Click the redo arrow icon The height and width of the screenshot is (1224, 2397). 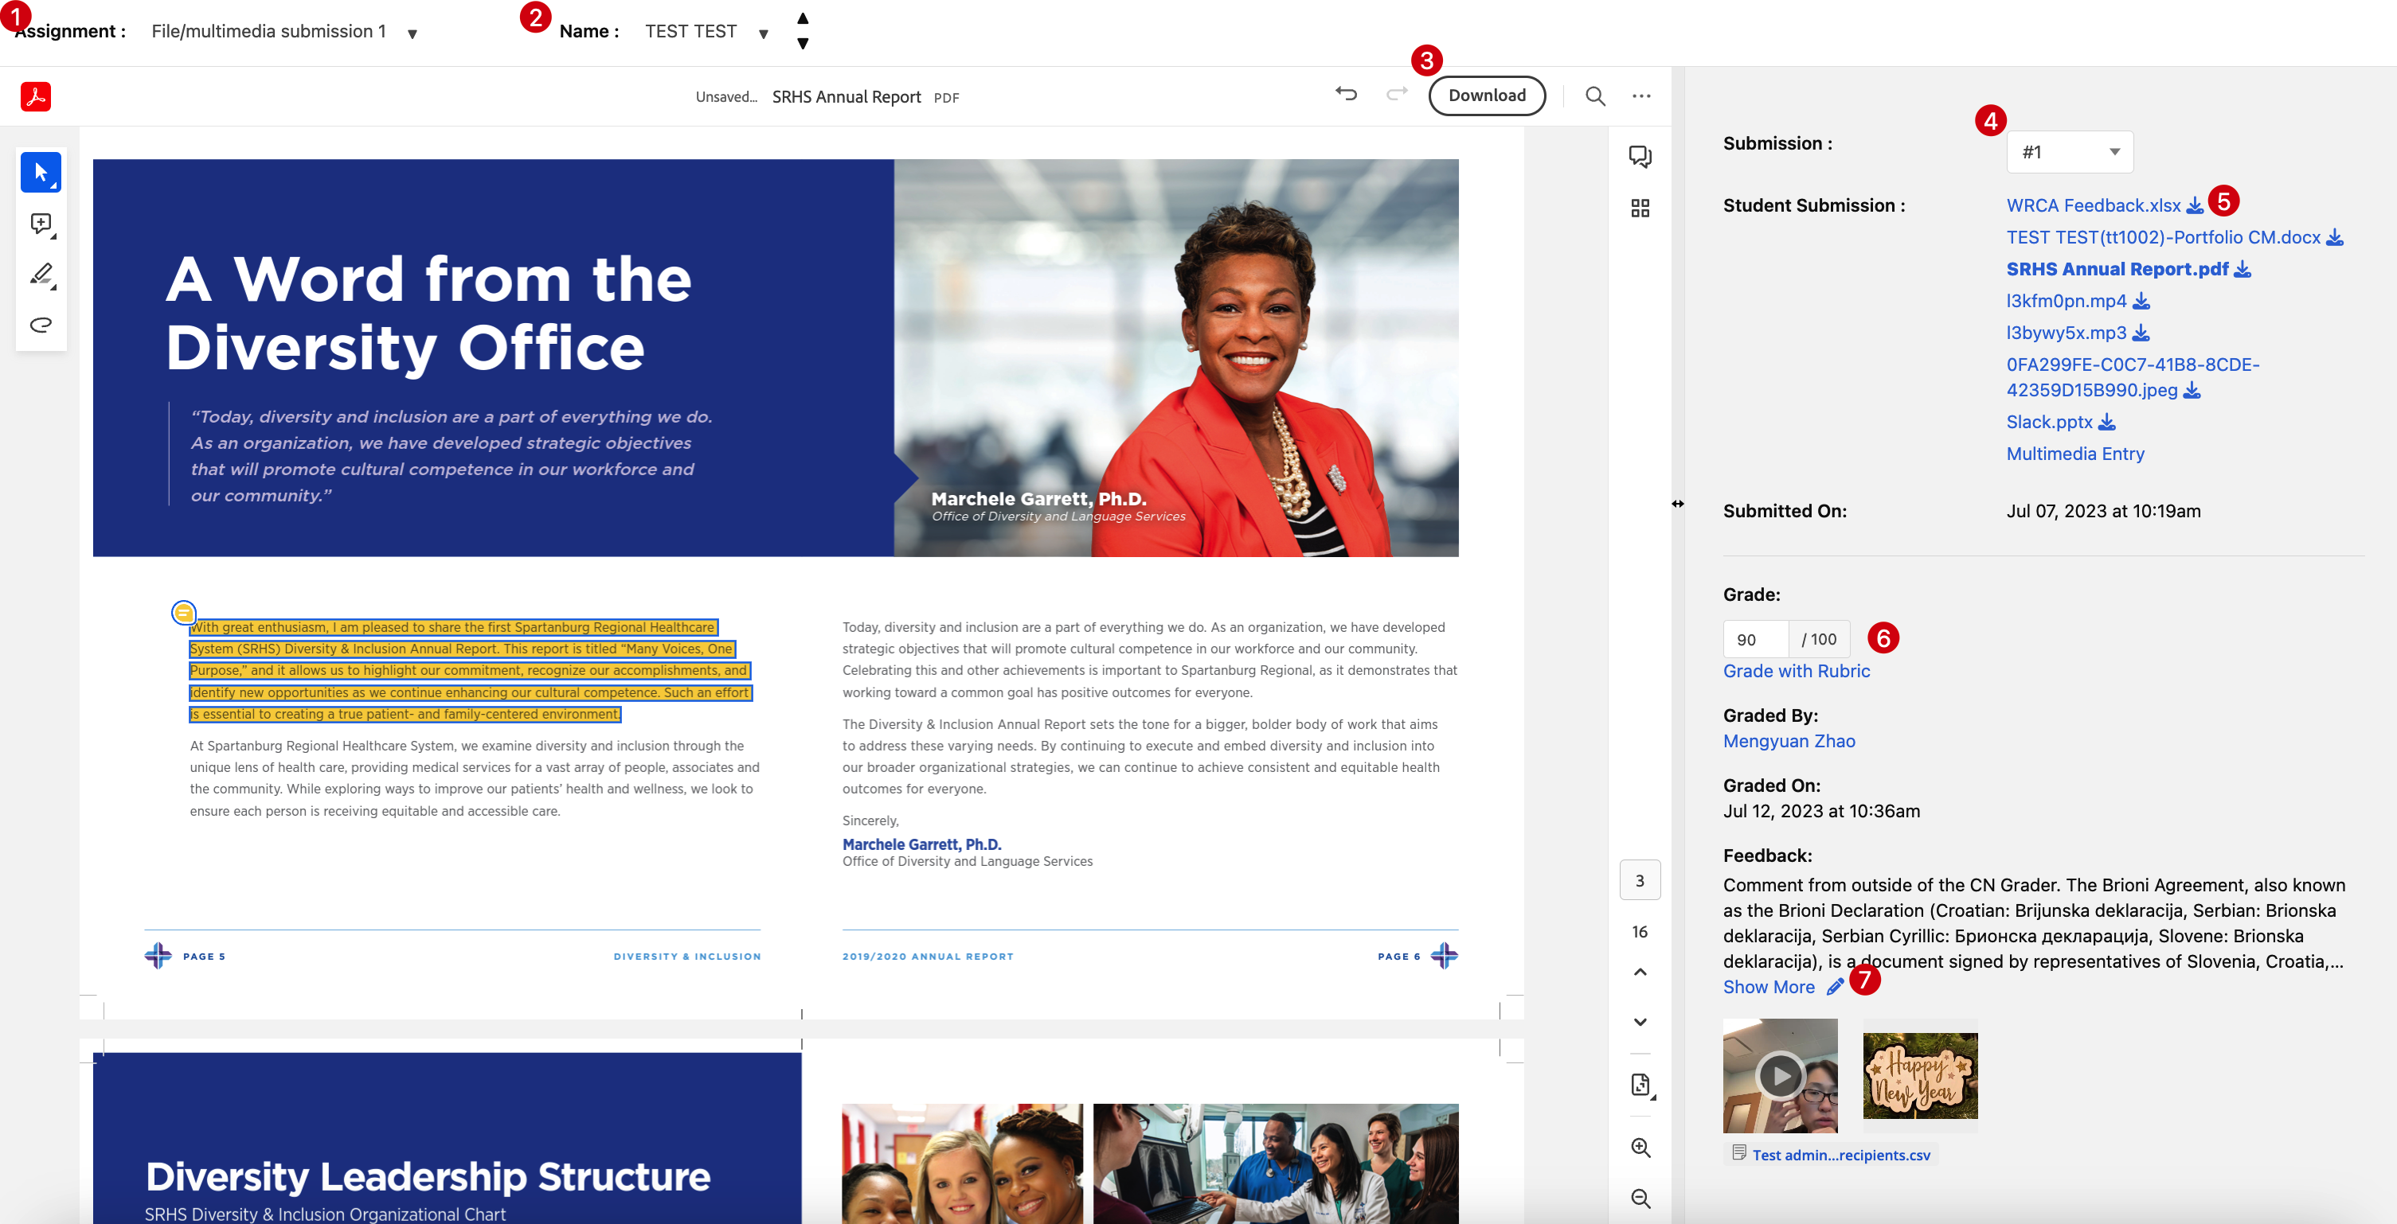tap(1397, 94)
